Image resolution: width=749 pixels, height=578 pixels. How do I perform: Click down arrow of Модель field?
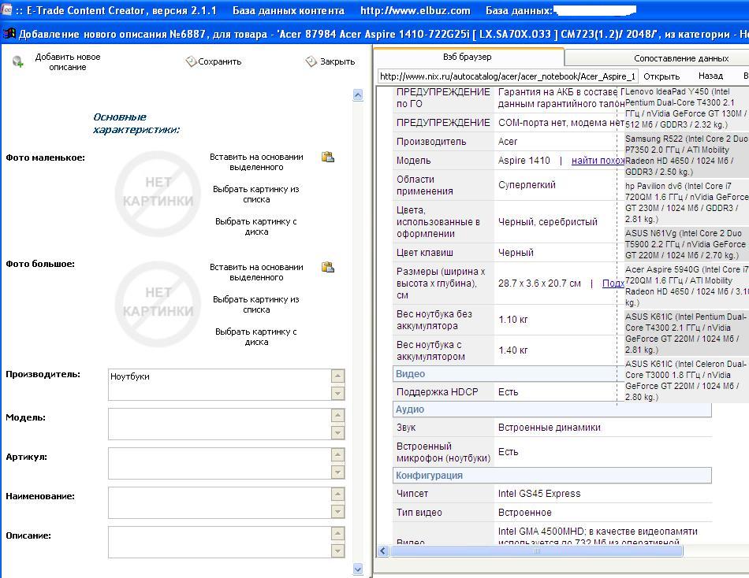337,433
